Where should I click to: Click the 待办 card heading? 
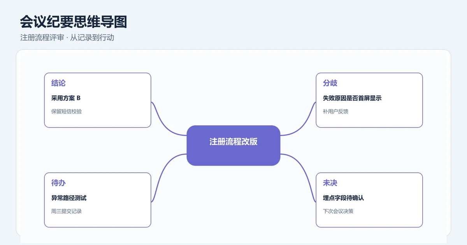point(58,183)
